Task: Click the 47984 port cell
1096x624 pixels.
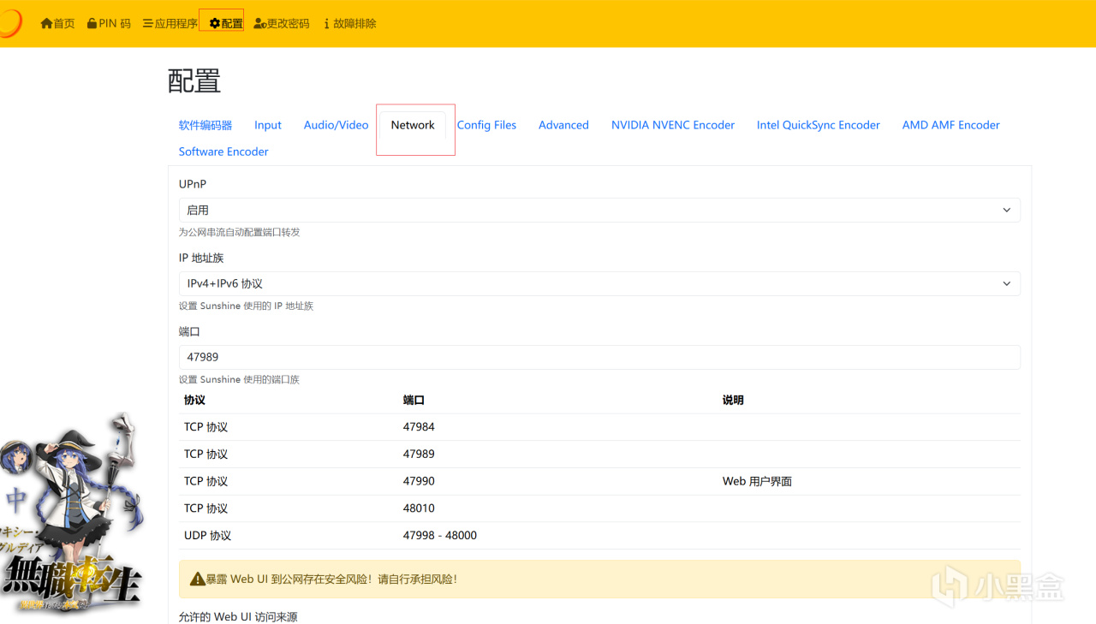Action: pos(419,427)
